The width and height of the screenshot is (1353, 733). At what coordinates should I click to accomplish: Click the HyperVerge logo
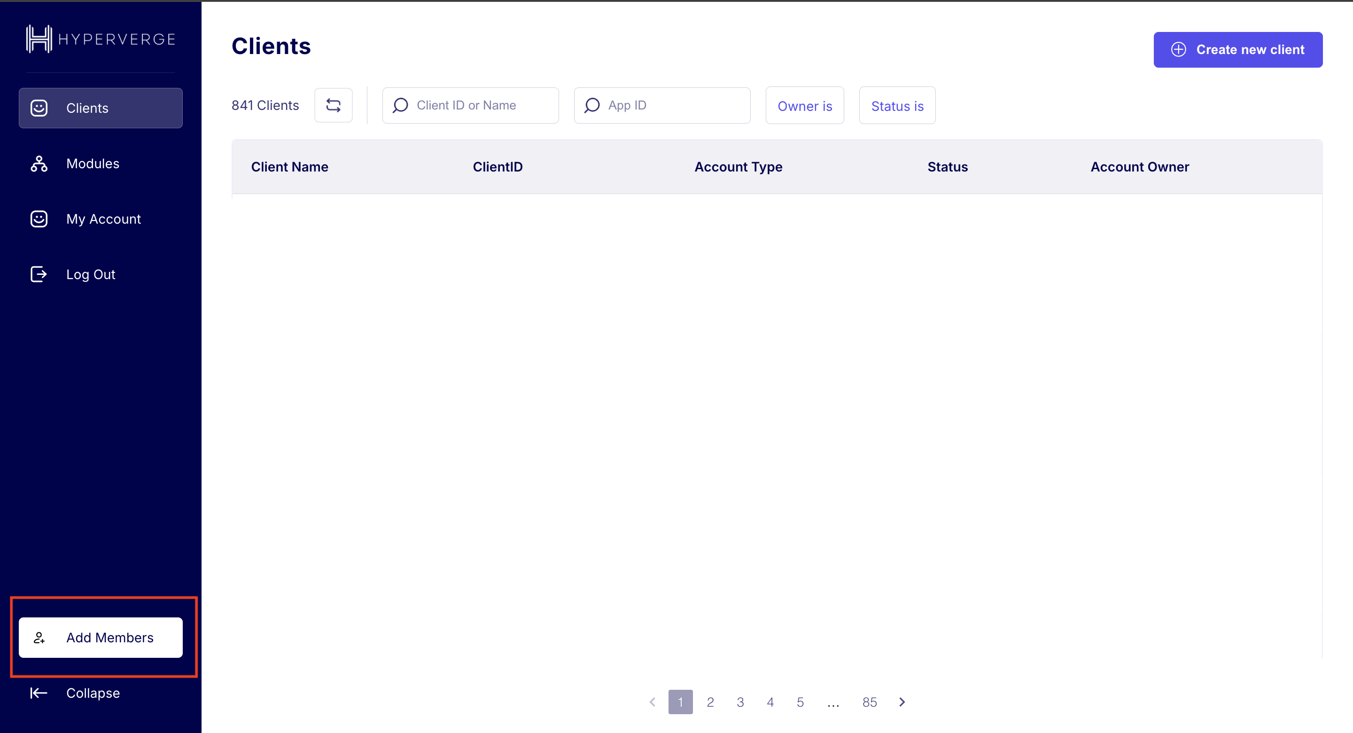coord(100,38)
